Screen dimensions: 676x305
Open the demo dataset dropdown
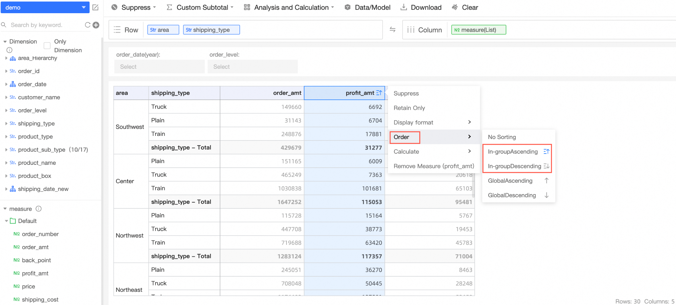(45, 7)
